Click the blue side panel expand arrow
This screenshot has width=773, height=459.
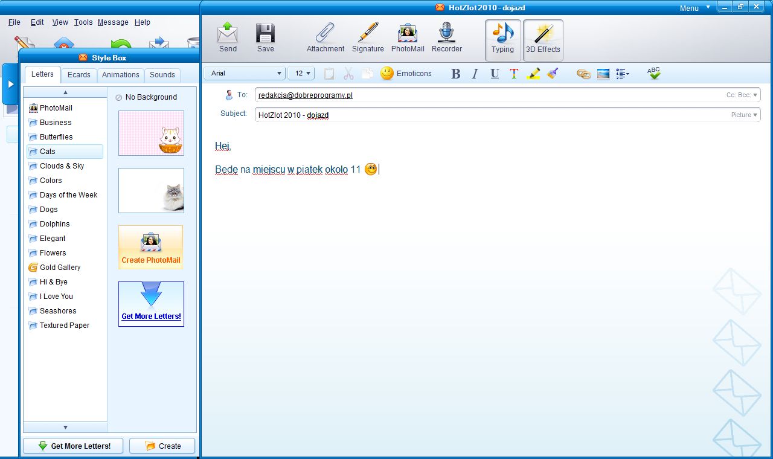click(10, 85)
